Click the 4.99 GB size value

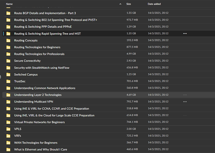[131, 54]
